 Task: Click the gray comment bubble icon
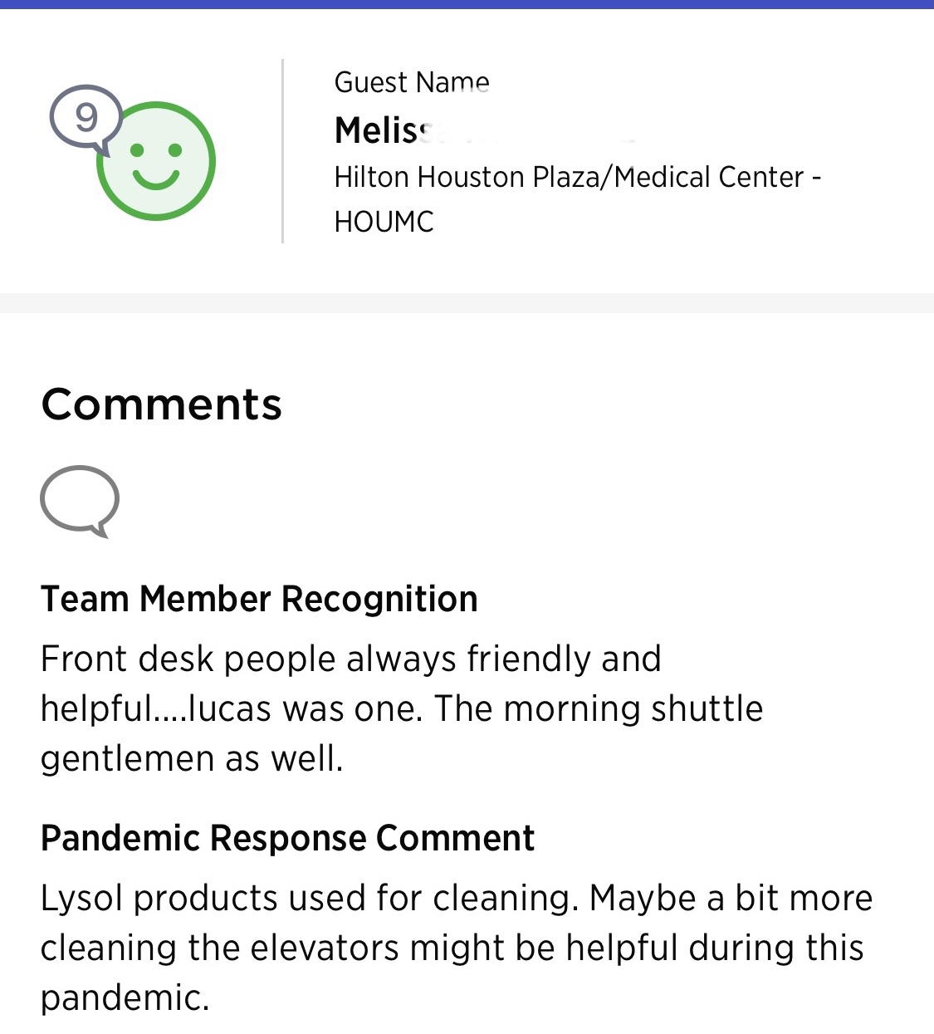(x=80, y=500)
